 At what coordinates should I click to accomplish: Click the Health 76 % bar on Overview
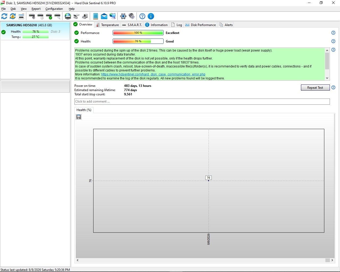(x=138, y=41)
